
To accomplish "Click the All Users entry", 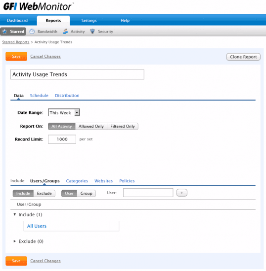I will click(37, 226).
